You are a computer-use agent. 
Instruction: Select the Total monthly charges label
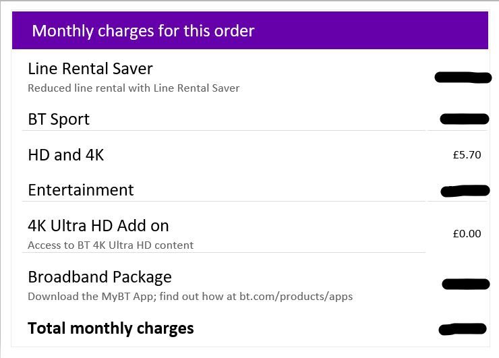click(111, 328)
